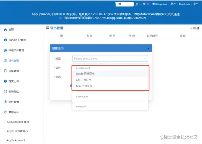This screenshot has height=144, width=202.
Task: Click 退出 to log out
Action: pyautogui.click(x=196, y=4)
